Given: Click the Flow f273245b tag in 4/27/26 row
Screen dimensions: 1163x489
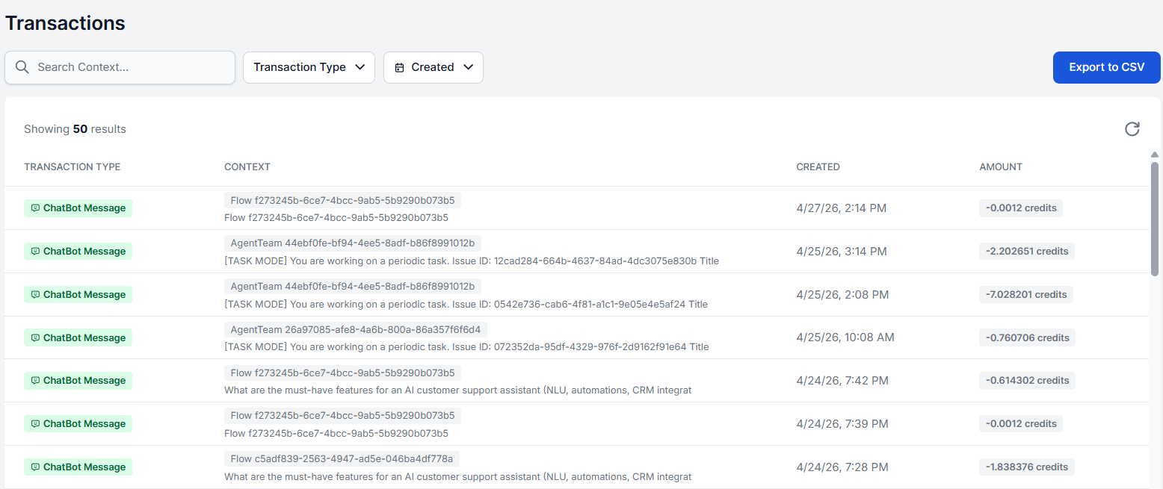Looking at the screenshot, I should pos(342,200).
